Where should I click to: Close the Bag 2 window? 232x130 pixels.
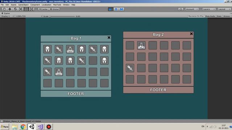point(191,34)
